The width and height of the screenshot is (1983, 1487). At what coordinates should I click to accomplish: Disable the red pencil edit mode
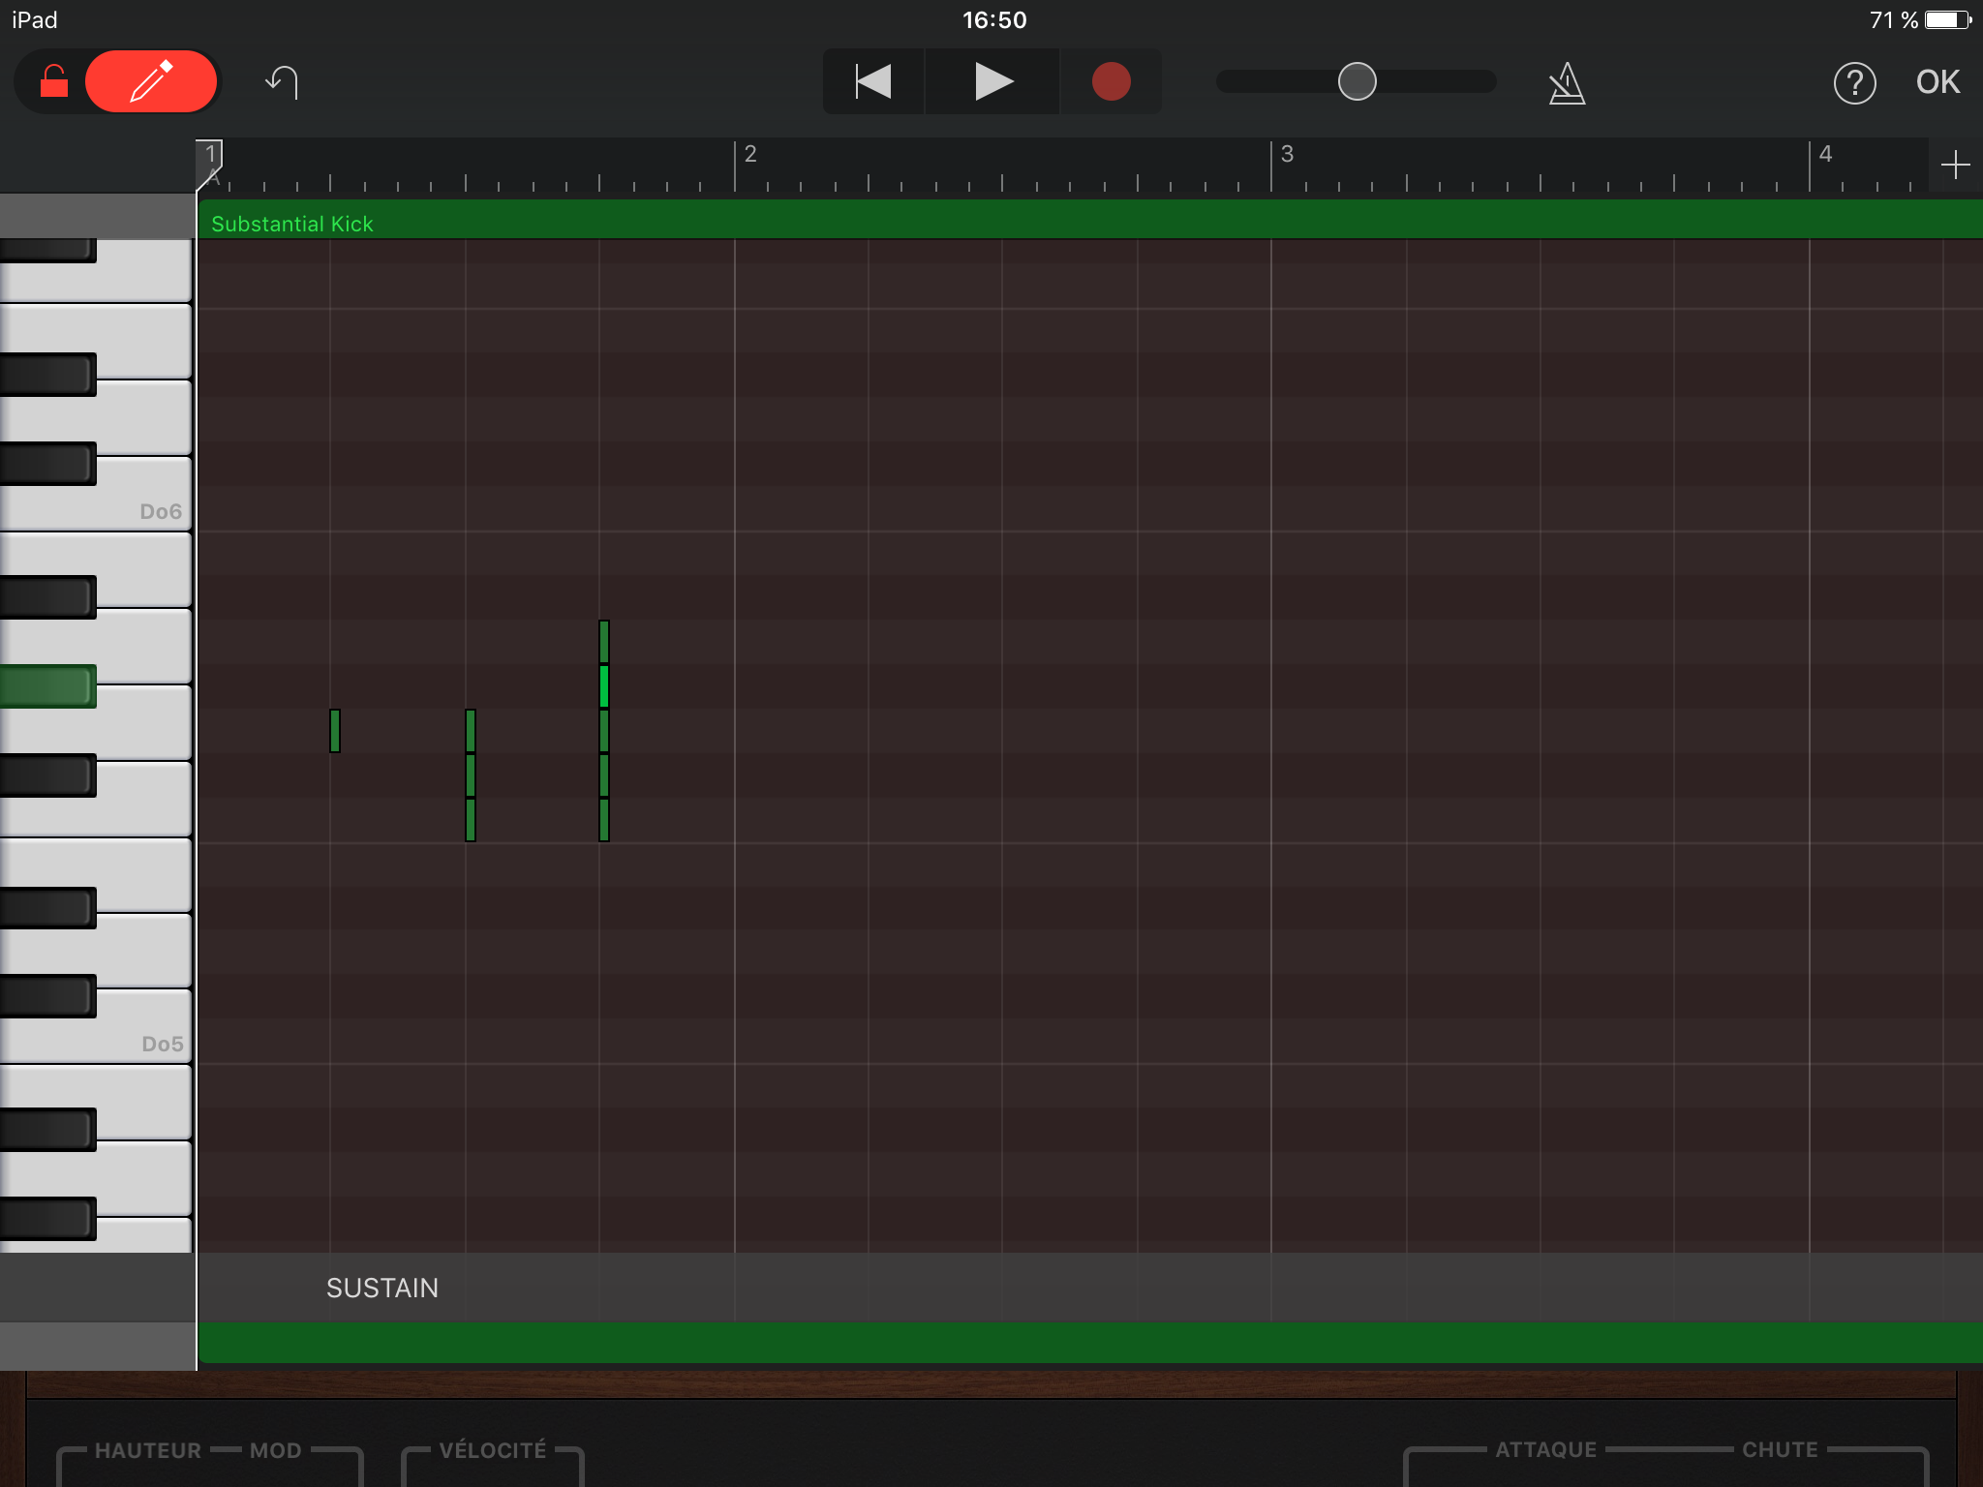coord(151,82)
